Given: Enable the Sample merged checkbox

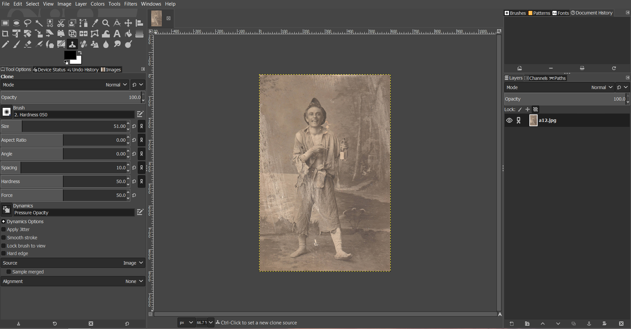Looking at the screenshot, I should (9, 272).
